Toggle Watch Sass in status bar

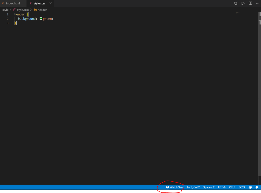(175, 187)
